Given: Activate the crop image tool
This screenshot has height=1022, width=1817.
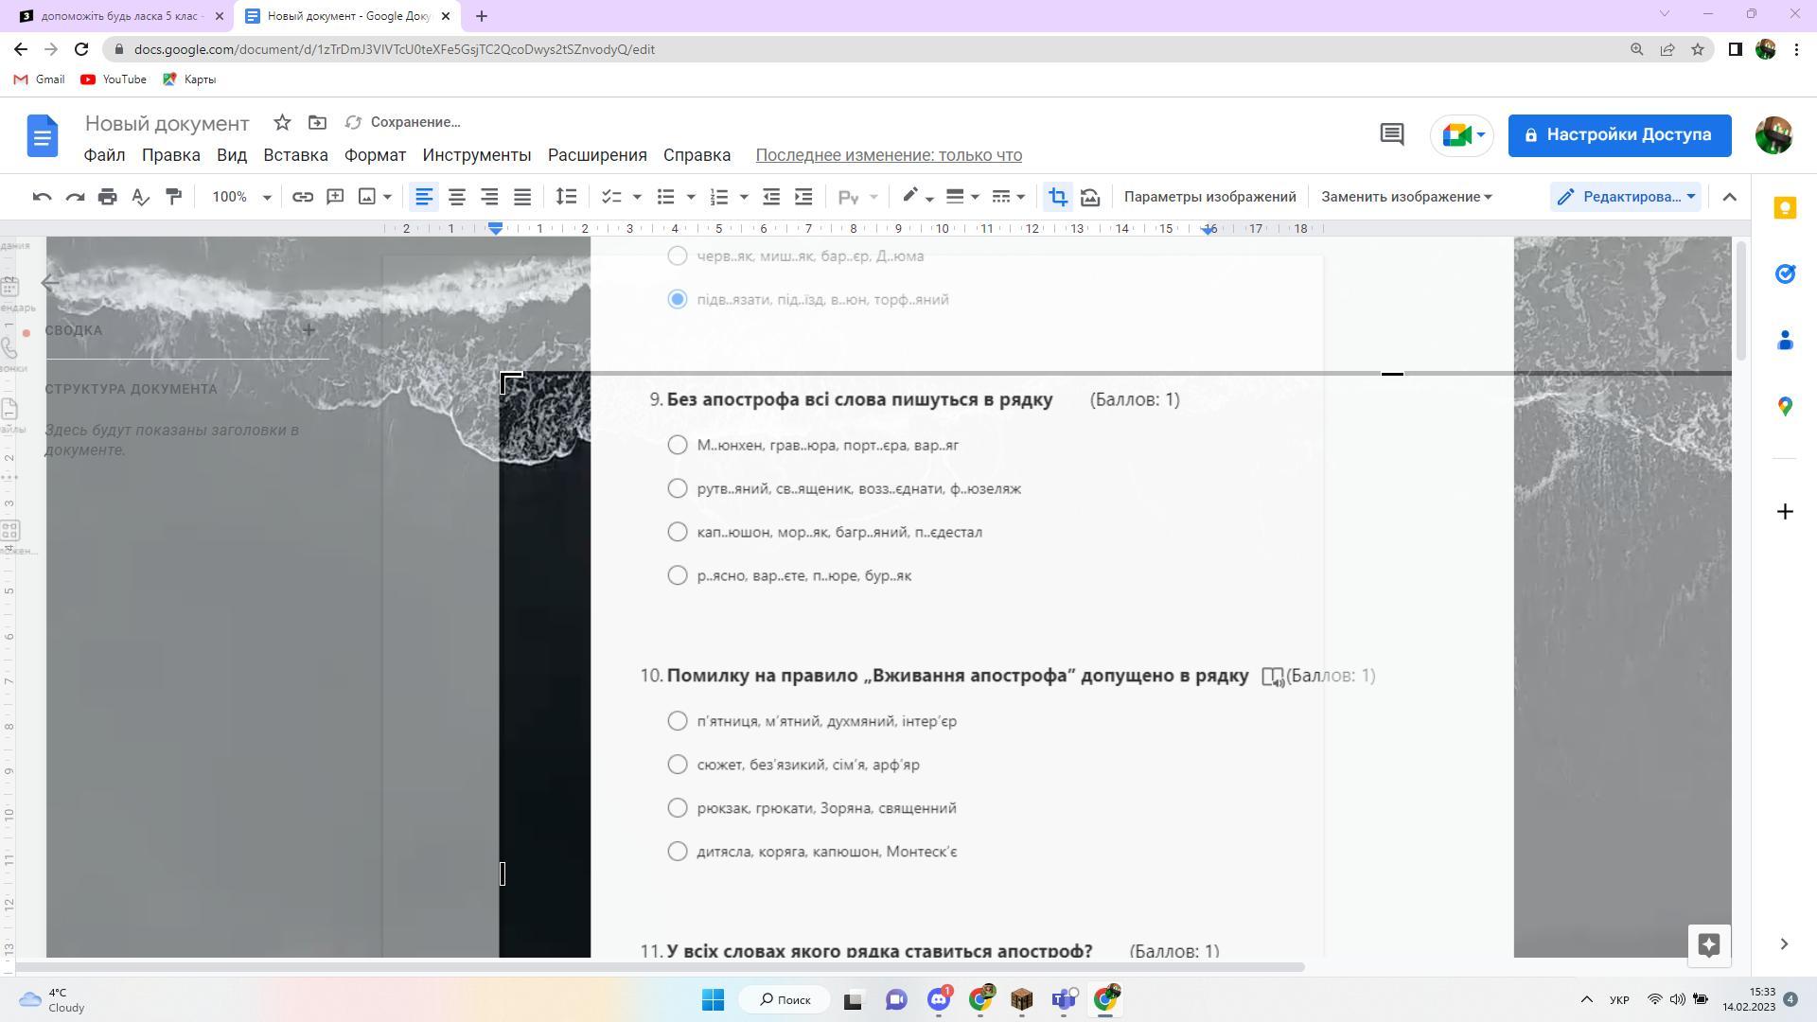Looking at the screenshot, I should pos(1057,197).
